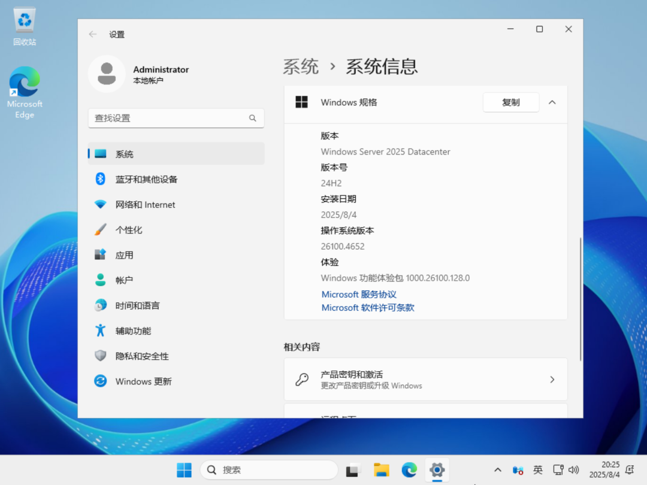Click the shield icon for 隐私和安全性
Image resolution: width=647 pixels, height=485 pixels.
click(100, 356)
